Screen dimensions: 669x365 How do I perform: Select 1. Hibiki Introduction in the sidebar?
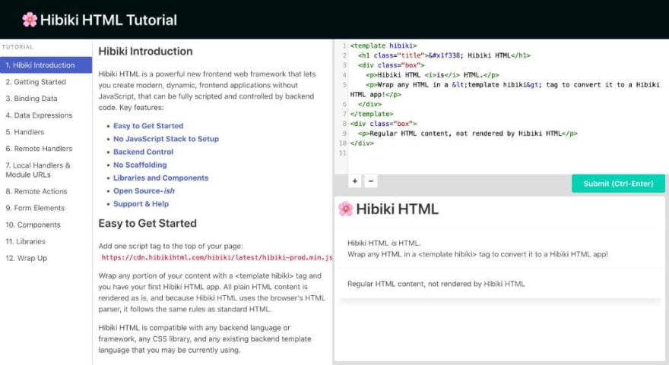click(46, 65)
